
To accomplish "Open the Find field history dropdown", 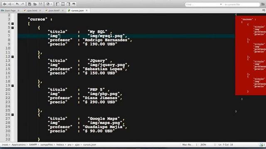I will pos(221,5).
